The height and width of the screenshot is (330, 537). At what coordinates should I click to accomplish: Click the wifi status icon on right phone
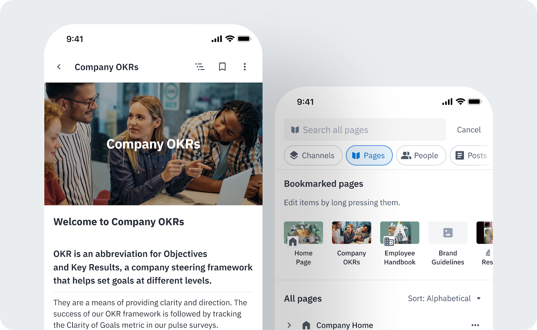[x=460, y=102]
